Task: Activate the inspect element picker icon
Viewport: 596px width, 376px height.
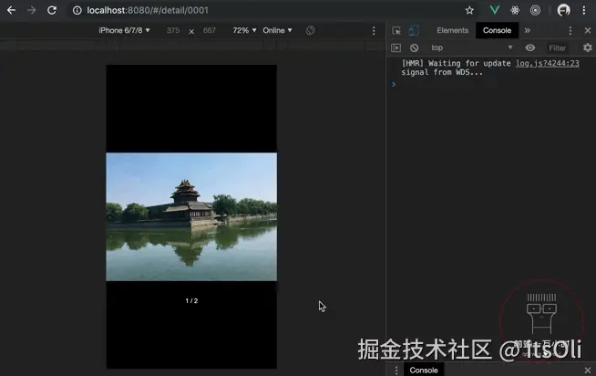Action: (x=396, y=30)
